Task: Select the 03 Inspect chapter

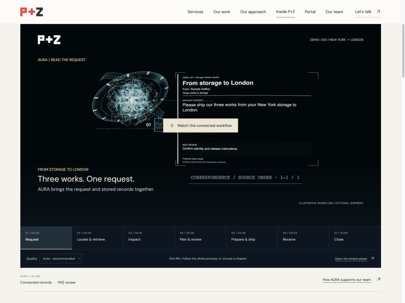Action: click(149, 238)
